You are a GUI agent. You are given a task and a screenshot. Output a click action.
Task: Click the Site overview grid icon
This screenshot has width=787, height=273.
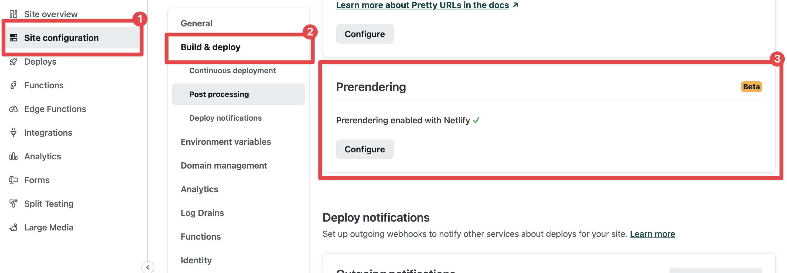pyautogui.click(x=13, y=14)
